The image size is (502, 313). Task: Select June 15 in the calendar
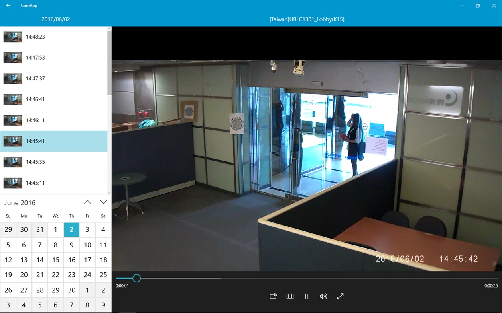point(55,260)
